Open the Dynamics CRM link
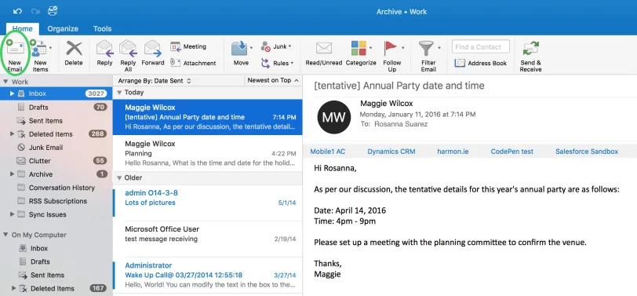The image size is (637, 296). [x=391, y=152]
